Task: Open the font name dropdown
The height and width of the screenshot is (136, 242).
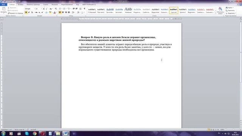Action: coord(34,9)
